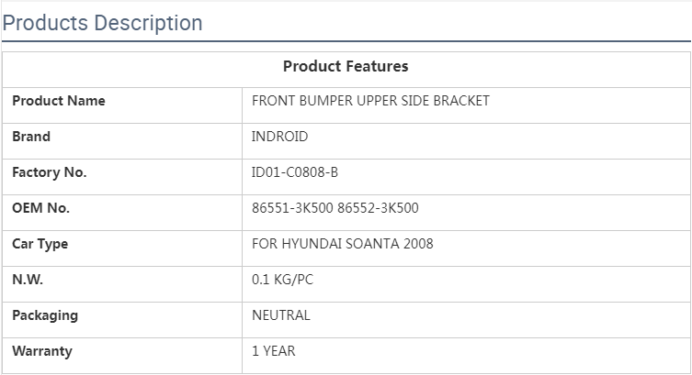Viewport: 692px width, 375px height.
Task: Select the FRONT BUMPER UPPER SIDE BRACKET text
Action: [370, 101]
